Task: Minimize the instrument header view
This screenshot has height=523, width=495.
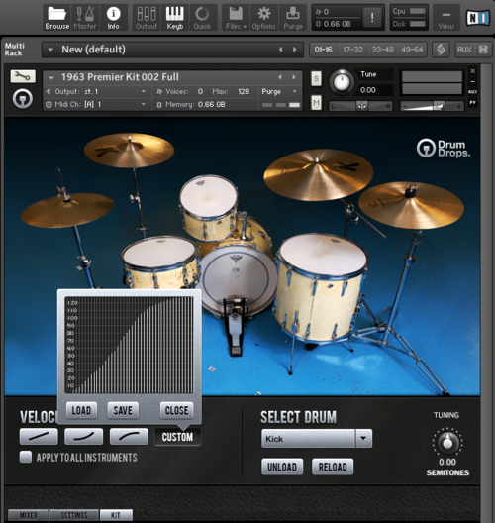Action: (472, 81)
